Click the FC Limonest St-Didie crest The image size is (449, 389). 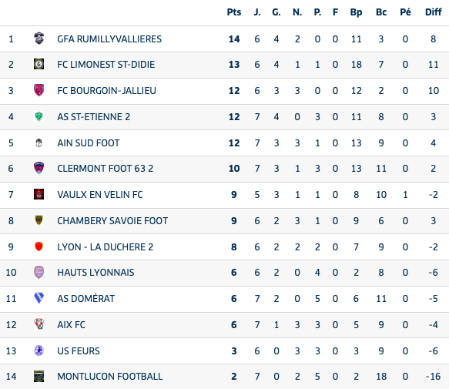(x=39, y=64)
